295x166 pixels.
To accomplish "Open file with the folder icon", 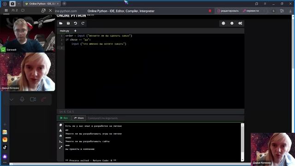I will pos(60,24).
